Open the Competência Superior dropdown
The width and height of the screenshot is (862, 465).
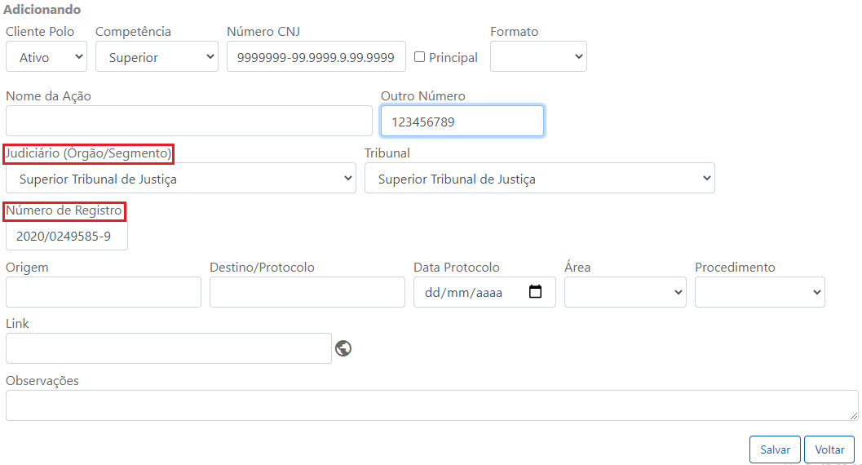(157, 56)
